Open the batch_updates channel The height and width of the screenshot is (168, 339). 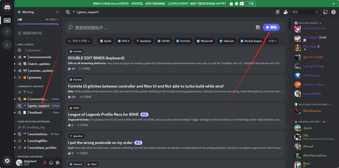pos(38,64)
